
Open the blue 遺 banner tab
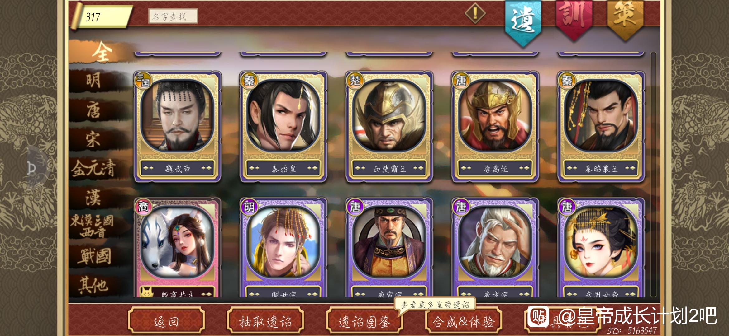[523, 22]
